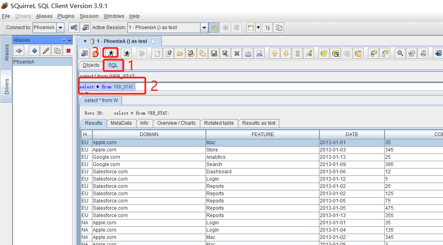Sort by the DATE column header
443x245 pixels.
tap(352, 134)
